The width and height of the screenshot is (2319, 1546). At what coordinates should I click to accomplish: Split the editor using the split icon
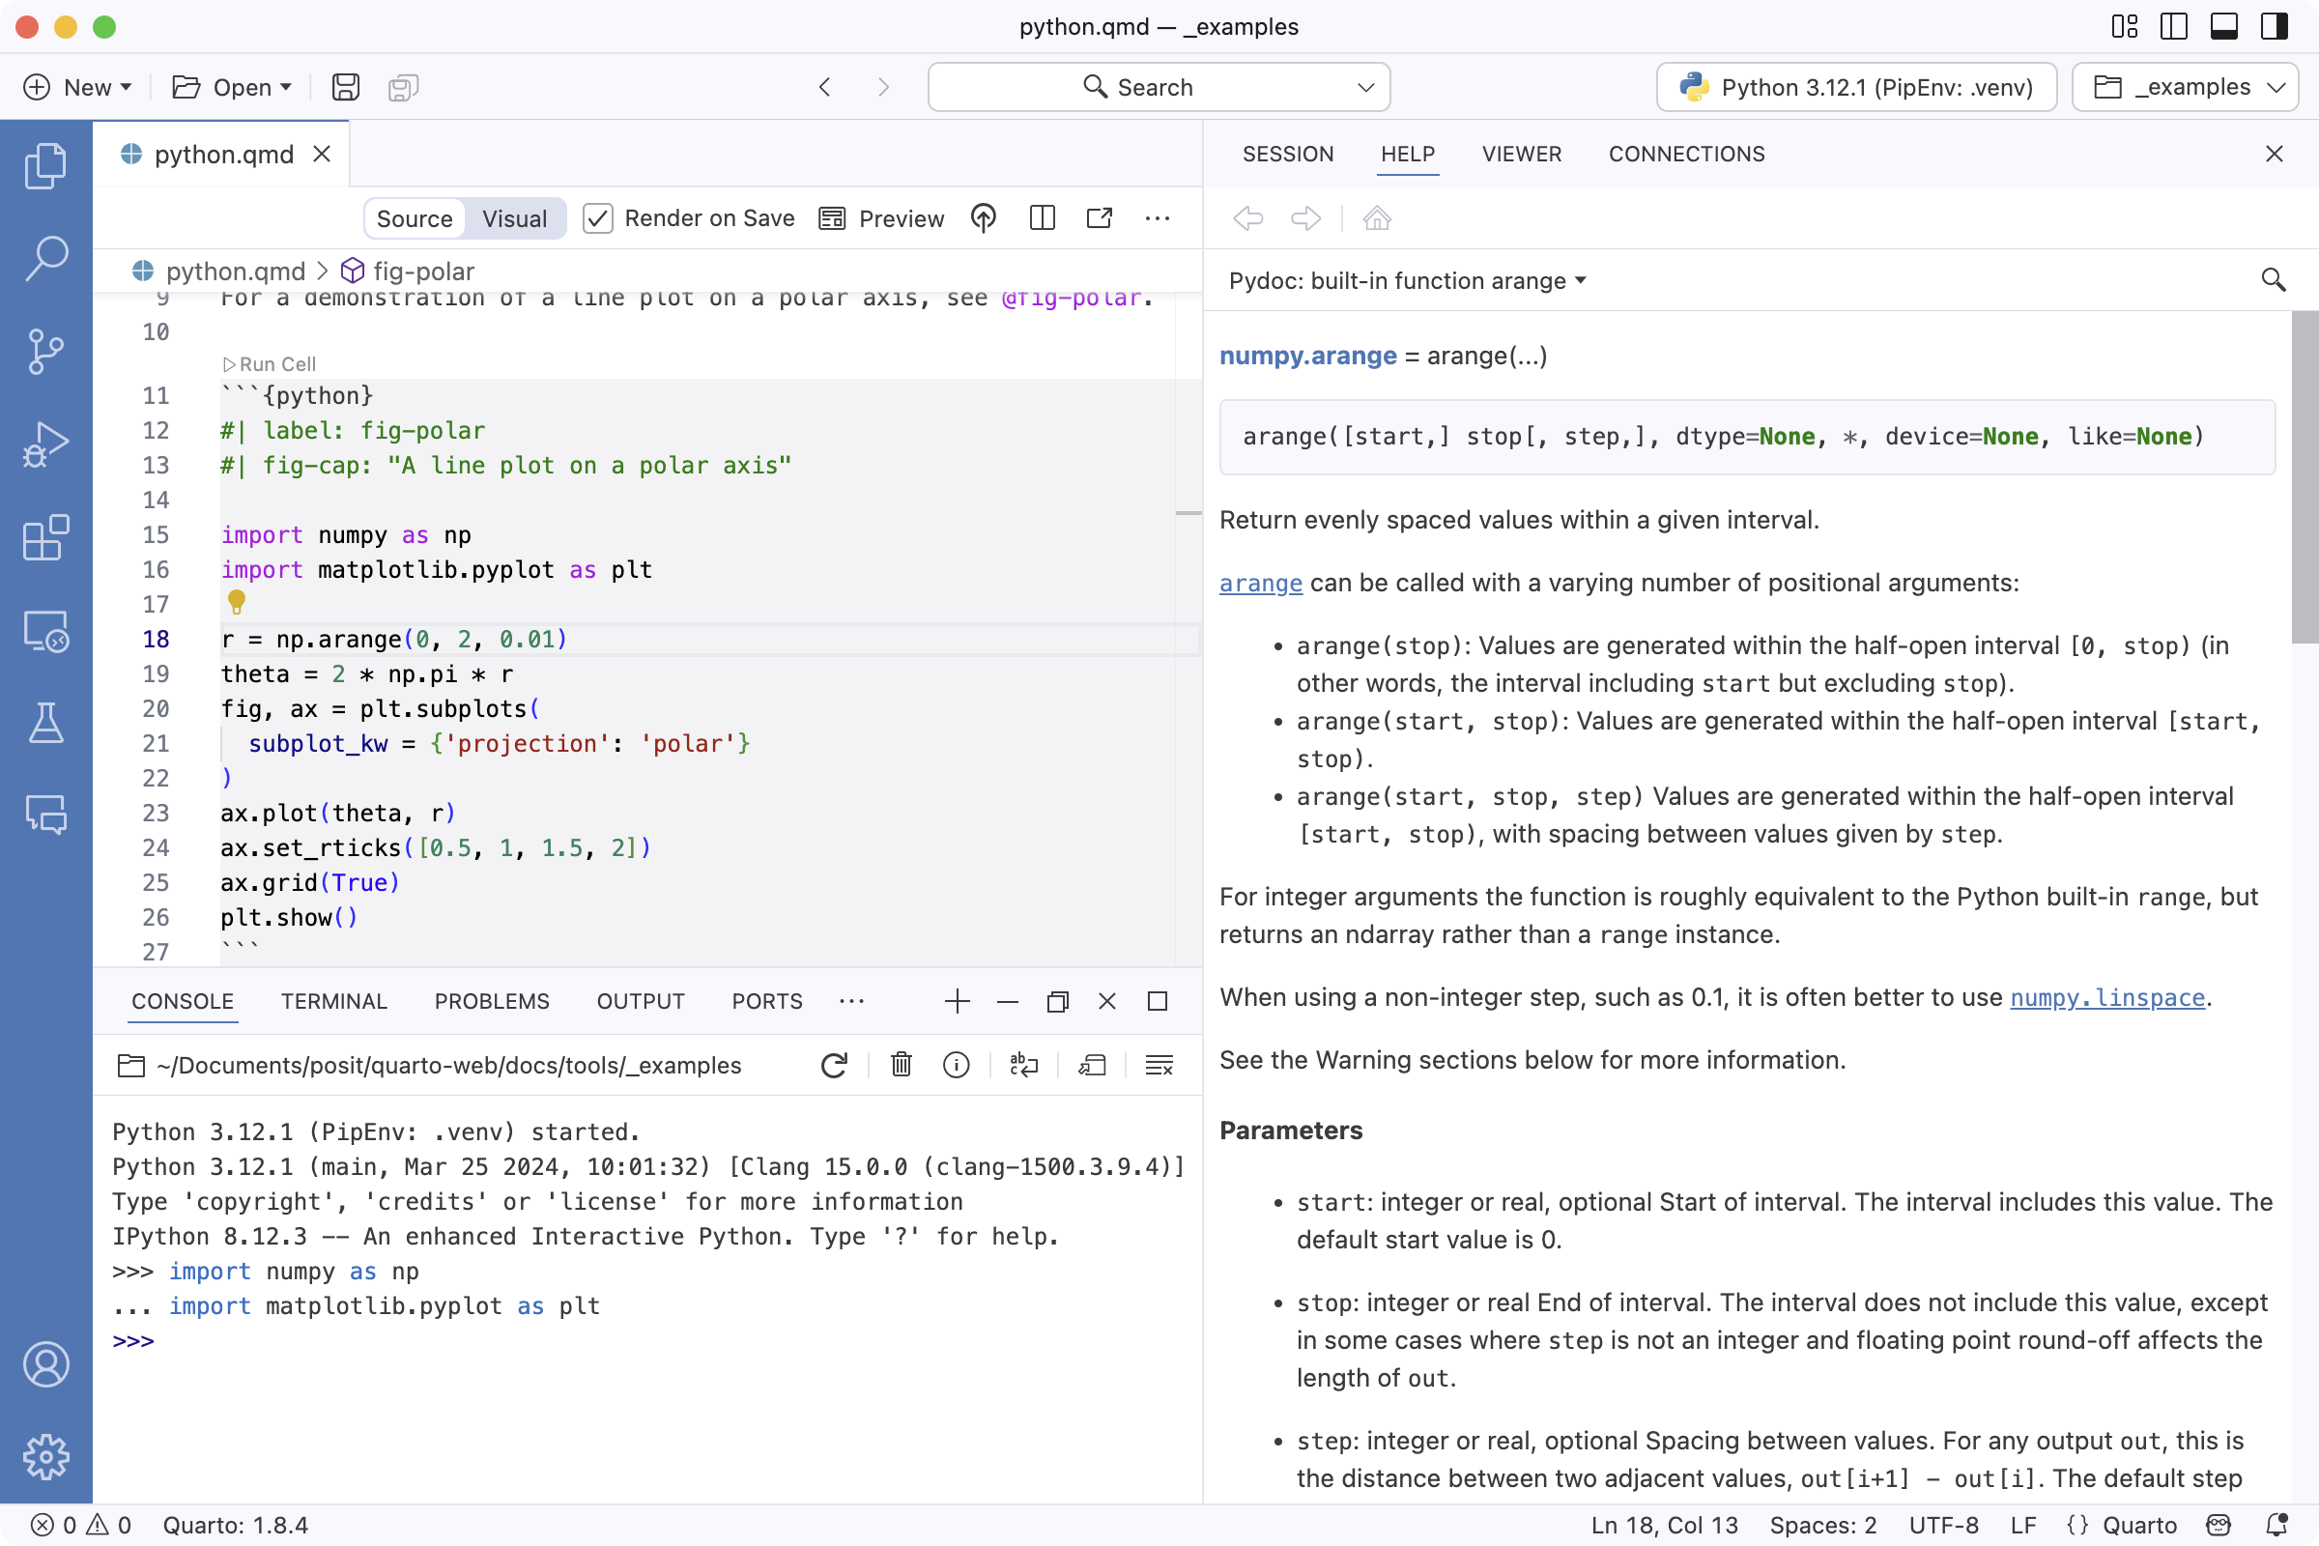click(x=1042, y=218)
